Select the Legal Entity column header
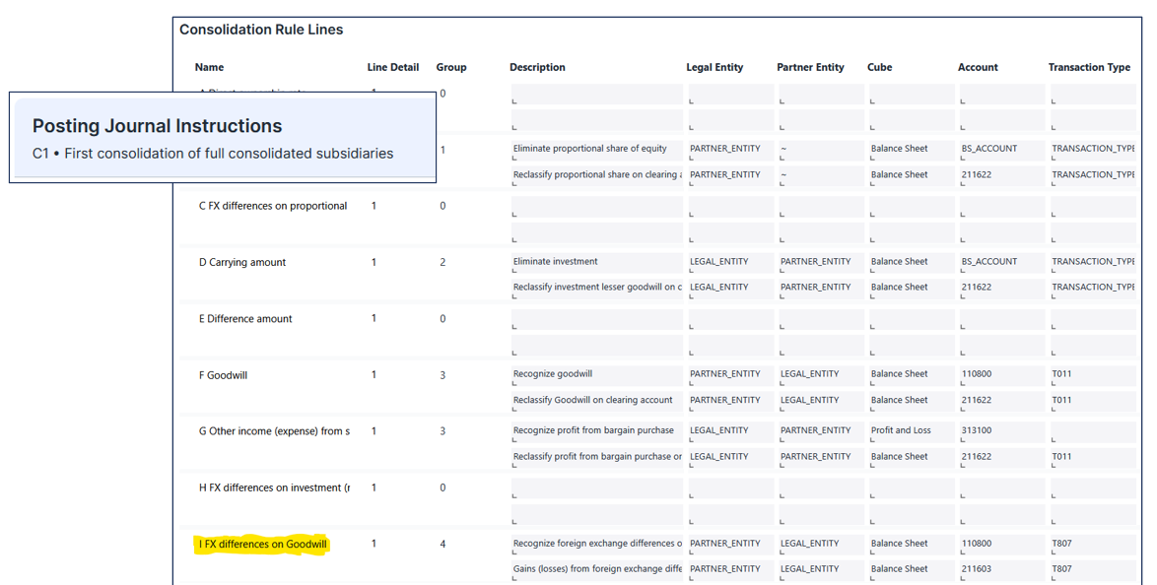This screenshot has height=585, width=1157. 715,67
